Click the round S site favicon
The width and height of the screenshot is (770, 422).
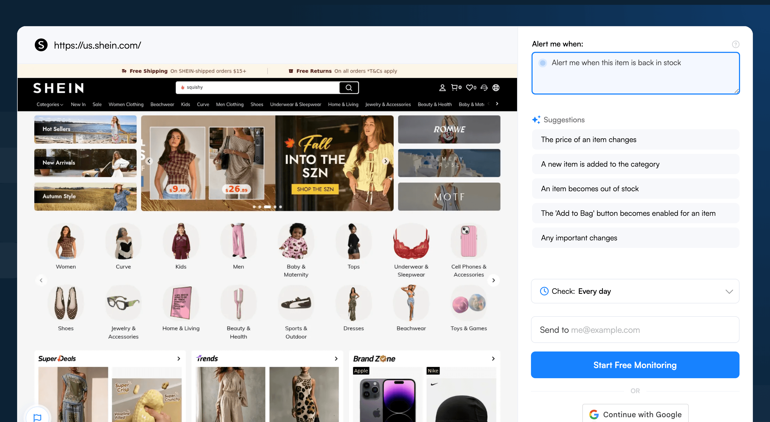point(41,45)
